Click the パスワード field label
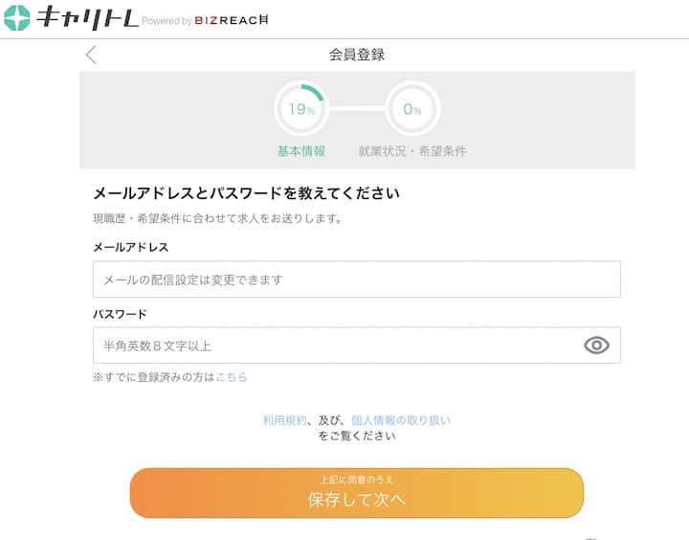Image resolution: width=689 pixels, height=540 pixels. 120,314
